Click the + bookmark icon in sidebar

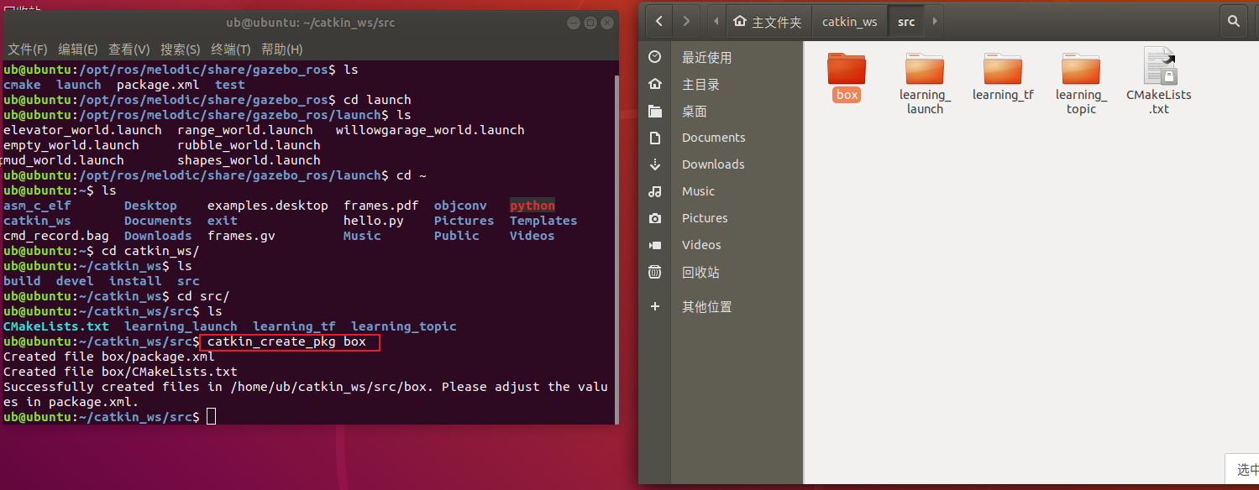pos(655,306)
